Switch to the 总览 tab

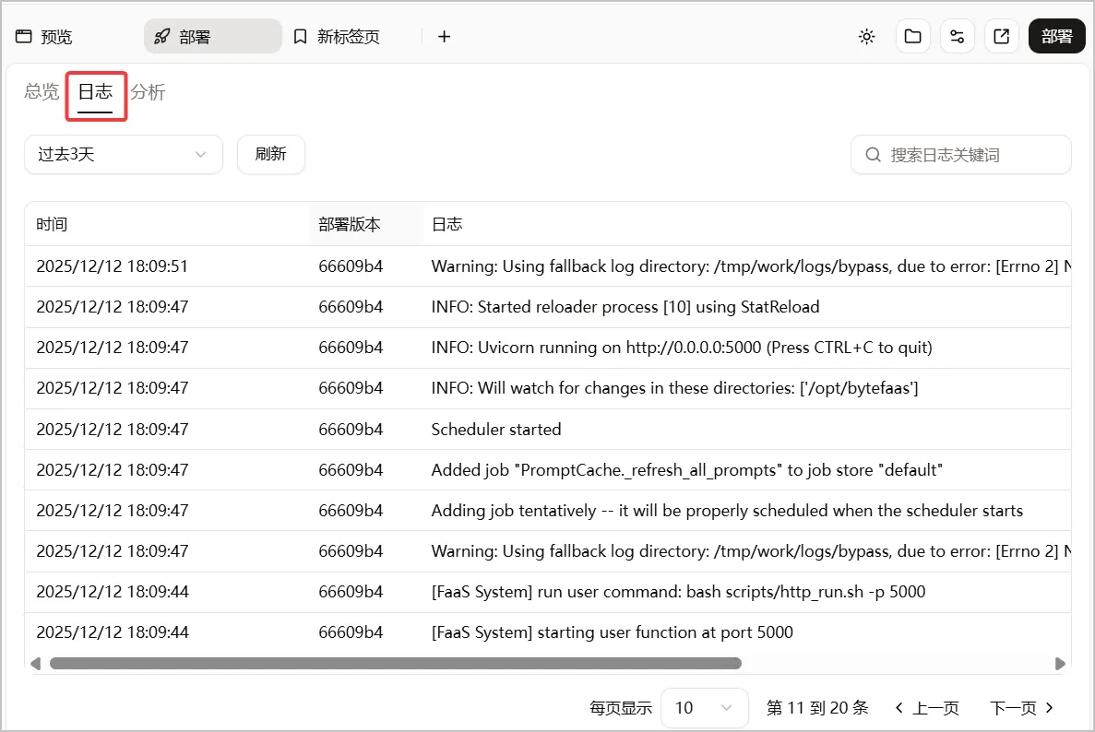tap(42, 91)
